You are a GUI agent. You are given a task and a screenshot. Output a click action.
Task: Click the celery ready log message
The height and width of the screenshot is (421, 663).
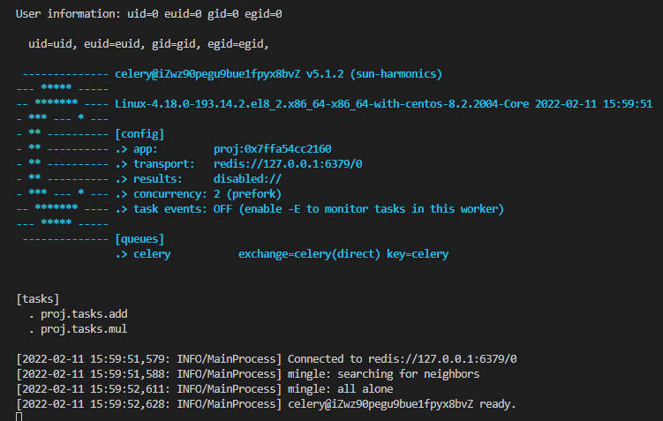point(402,403)
